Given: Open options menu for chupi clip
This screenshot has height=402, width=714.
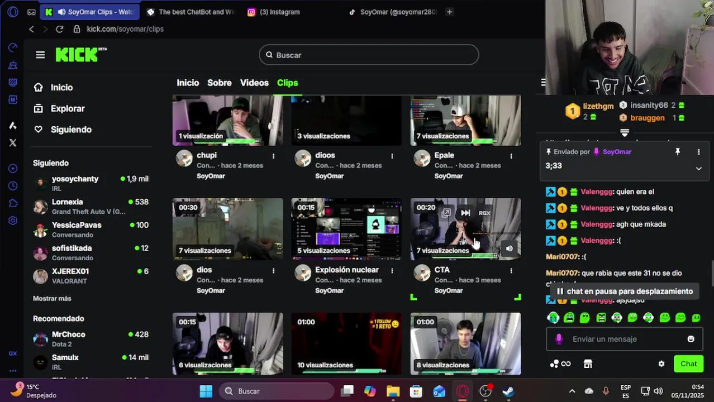Looking at the screenshot, I should tap(273, 156).
